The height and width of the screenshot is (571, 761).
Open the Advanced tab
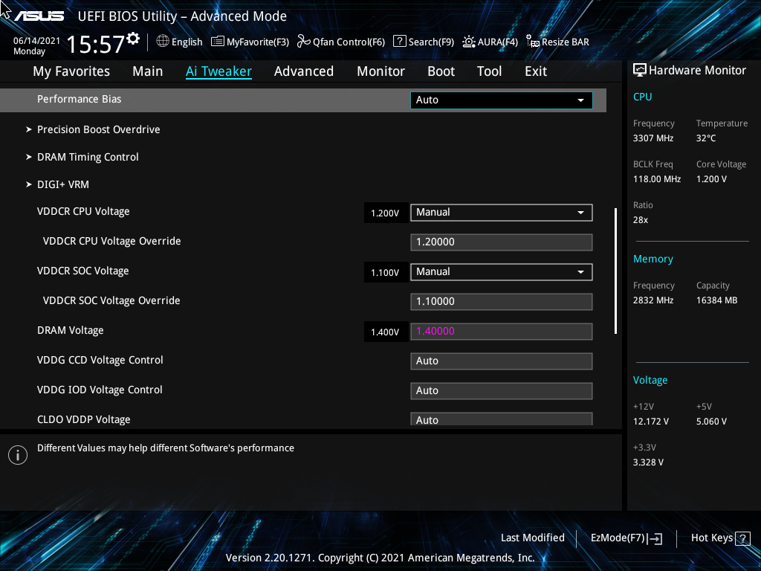pyautogui.click(x=304, y=71)
